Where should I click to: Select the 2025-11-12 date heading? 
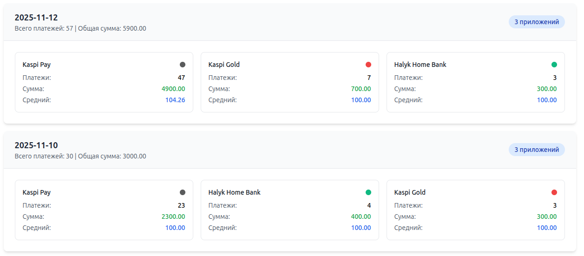36,18
